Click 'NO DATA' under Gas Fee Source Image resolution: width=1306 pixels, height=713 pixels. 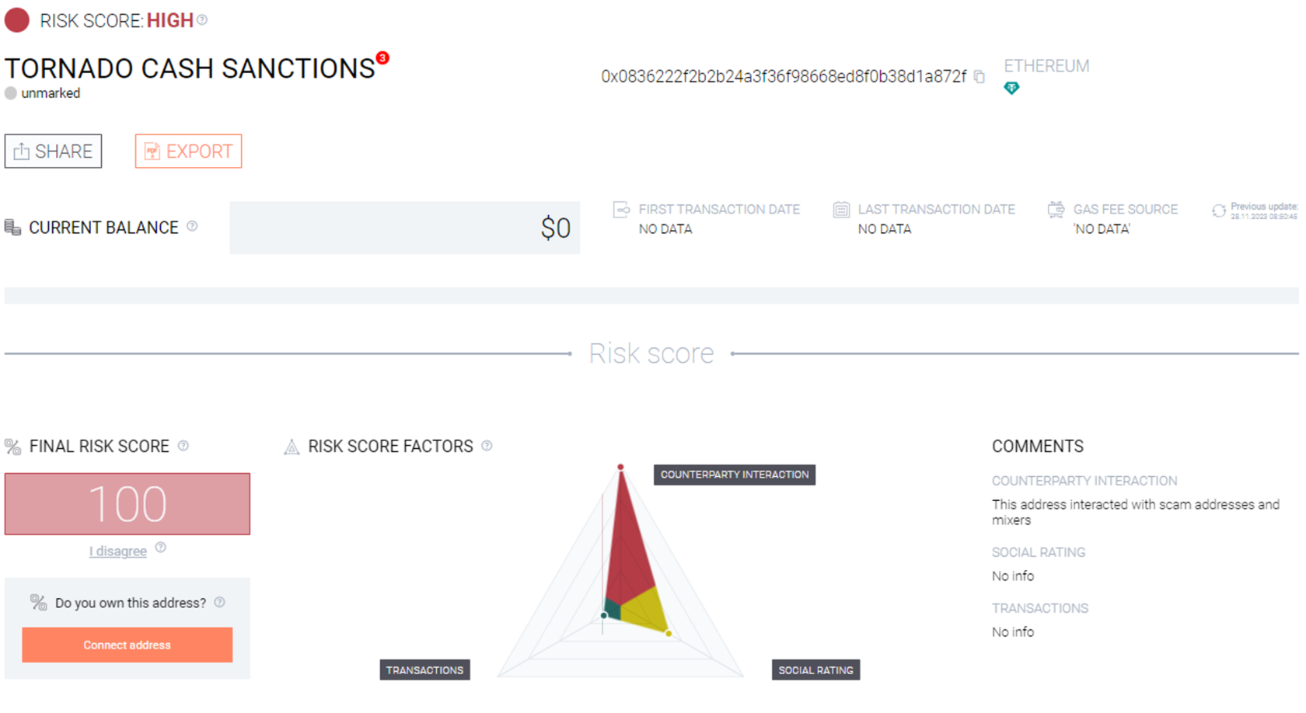pos(1102,229)
